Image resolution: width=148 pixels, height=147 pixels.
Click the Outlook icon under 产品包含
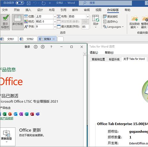tap(15, 114)
